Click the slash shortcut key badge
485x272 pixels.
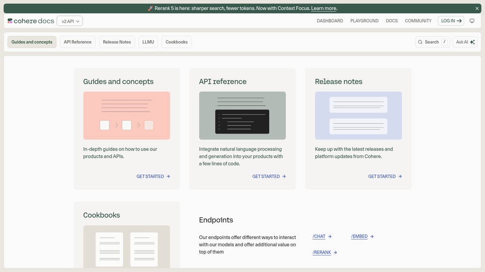(x=444, y=42)
